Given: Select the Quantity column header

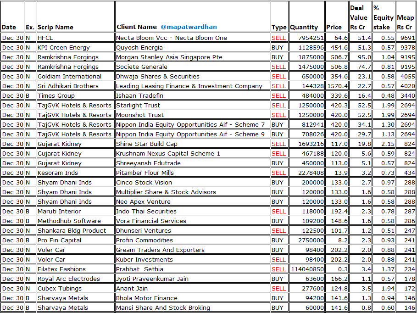Looking at the screenshot, I should pos(306,17).
